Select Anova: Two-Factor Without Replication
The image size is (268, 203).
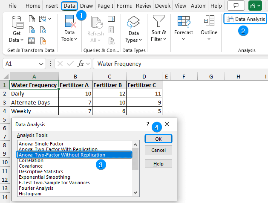[x=62, y=155]
